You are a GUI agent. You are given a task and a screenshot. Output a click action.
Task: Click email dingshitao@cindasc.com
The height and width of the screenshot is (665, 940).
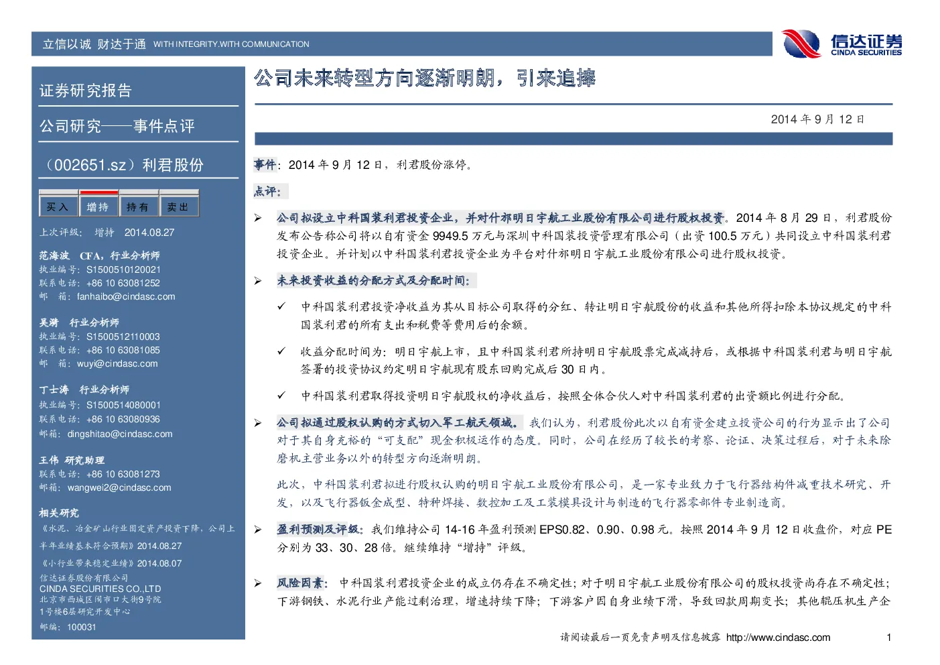pyautogui.click(x=120, y=434)
